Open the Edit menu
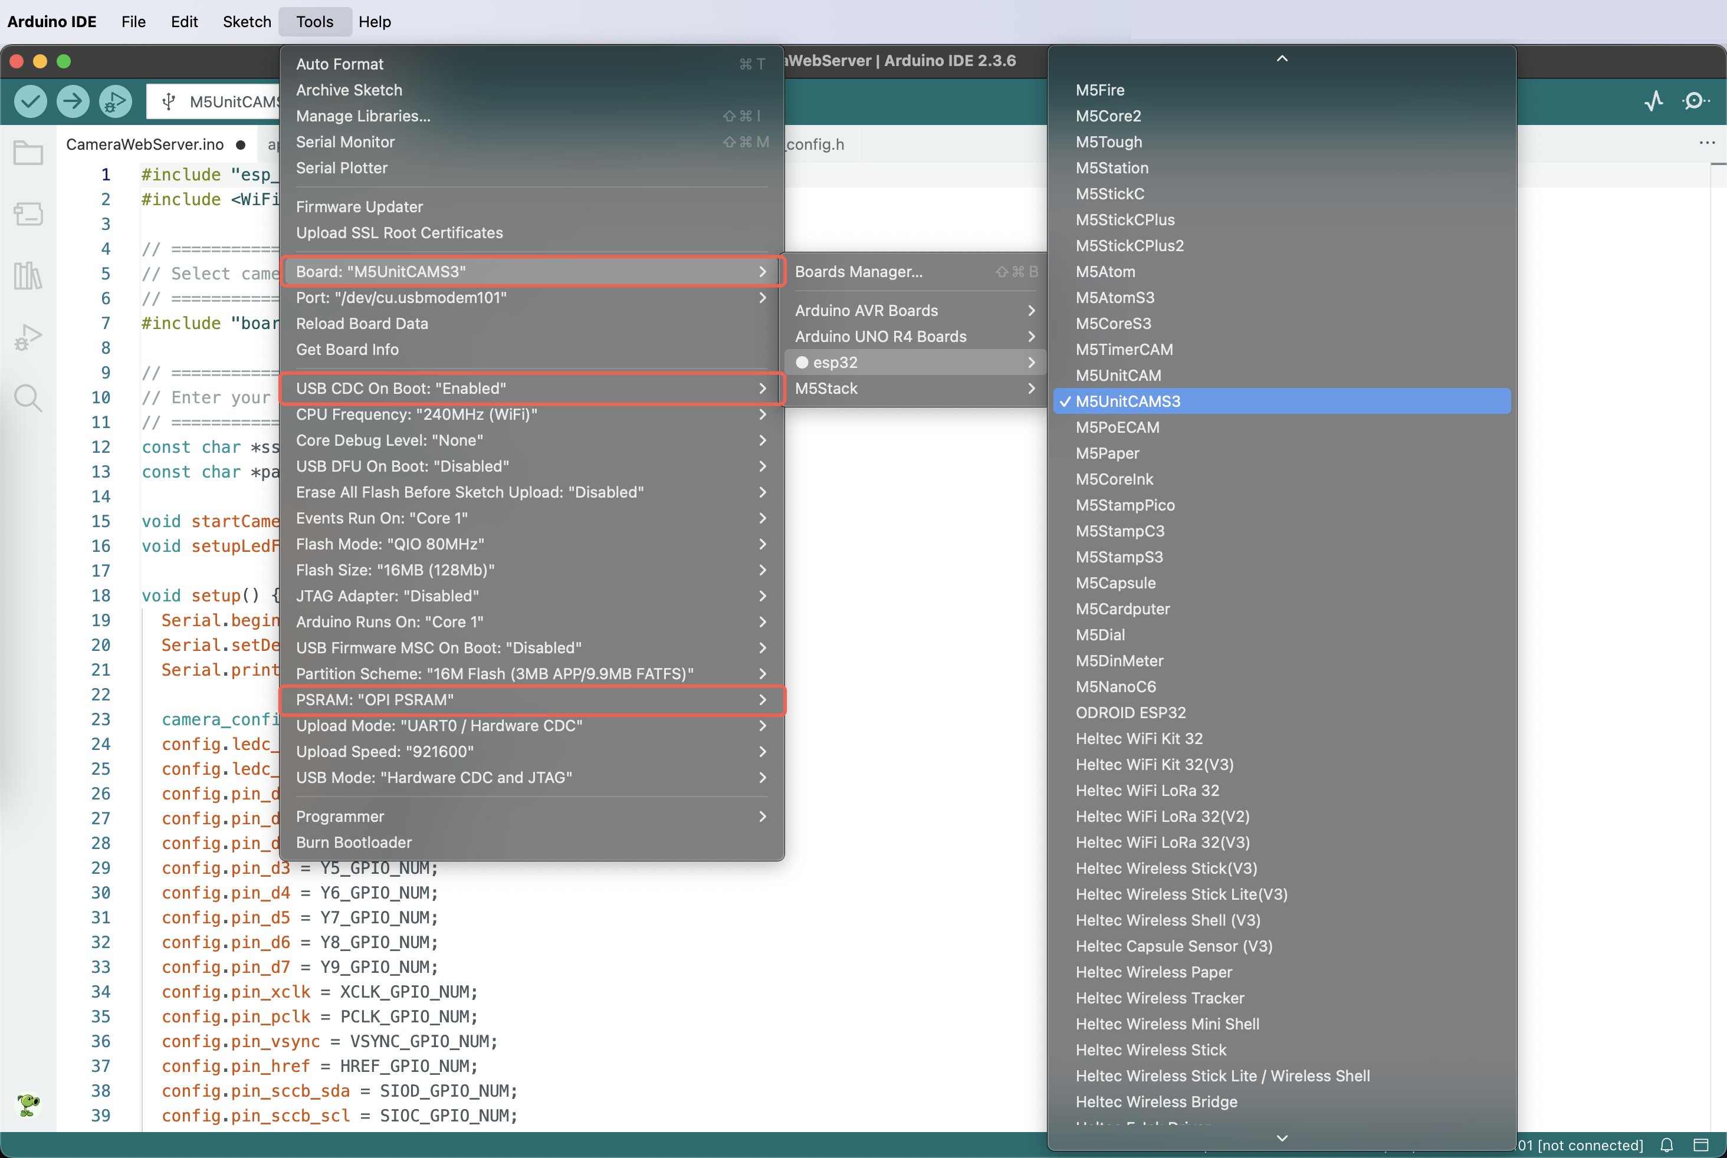The width and height of the screenshot is (1727, 1158). point(184,21)
